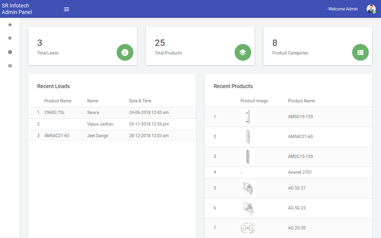Click the Total Leads label
This screenshot has height=238, width=381.
(x=48, y=53)
